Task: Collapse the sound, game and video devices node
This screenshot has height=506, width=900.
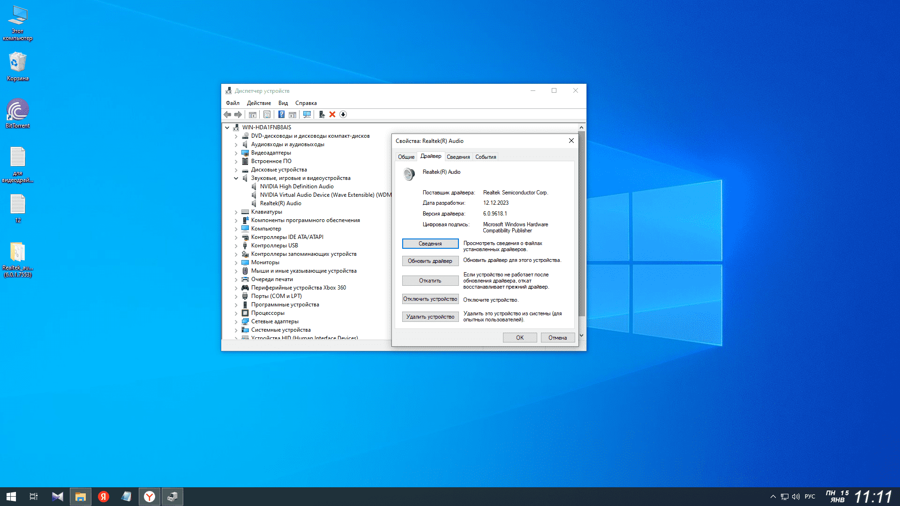Action: tap(236, 178)
